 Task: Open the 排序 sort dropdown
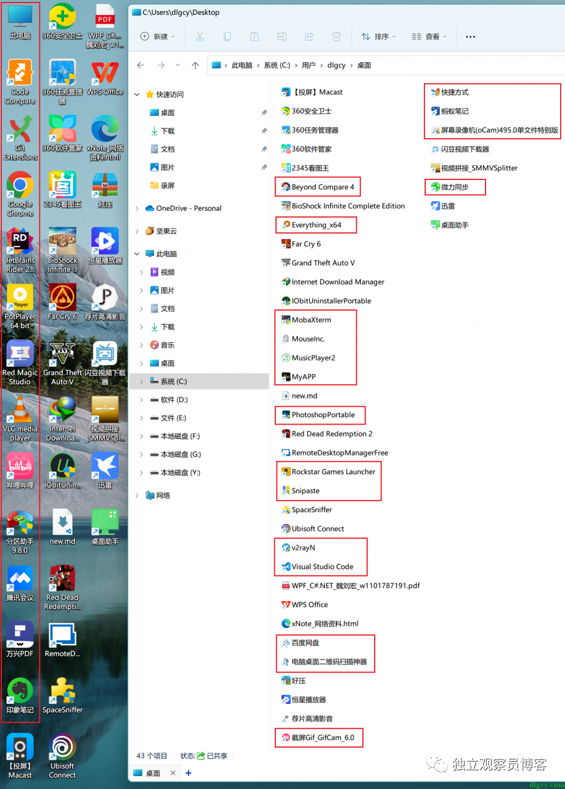[x=379, y=36]
